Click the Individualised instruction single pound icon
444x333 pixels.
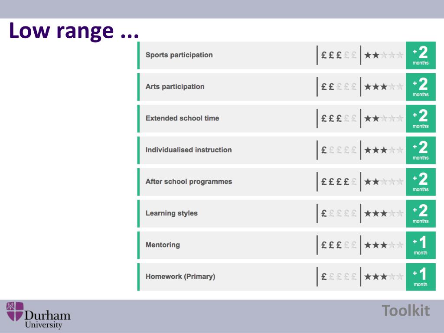point(324,150)
